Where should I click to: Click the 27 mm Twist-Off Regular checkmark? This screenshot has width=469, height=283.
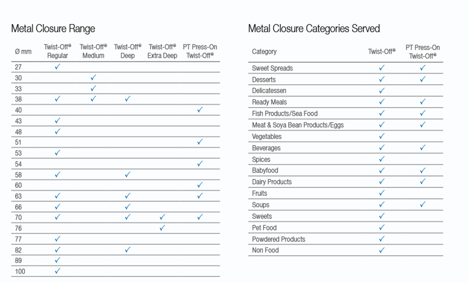click(x=57, y=67)
